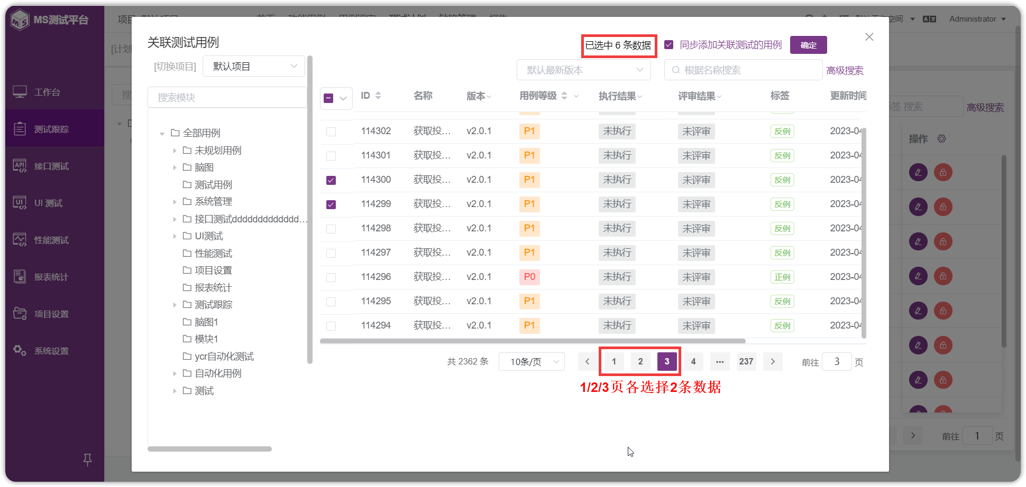
Task: Select the 测试用例 folder in tree
Action: (x=213, y=185)
